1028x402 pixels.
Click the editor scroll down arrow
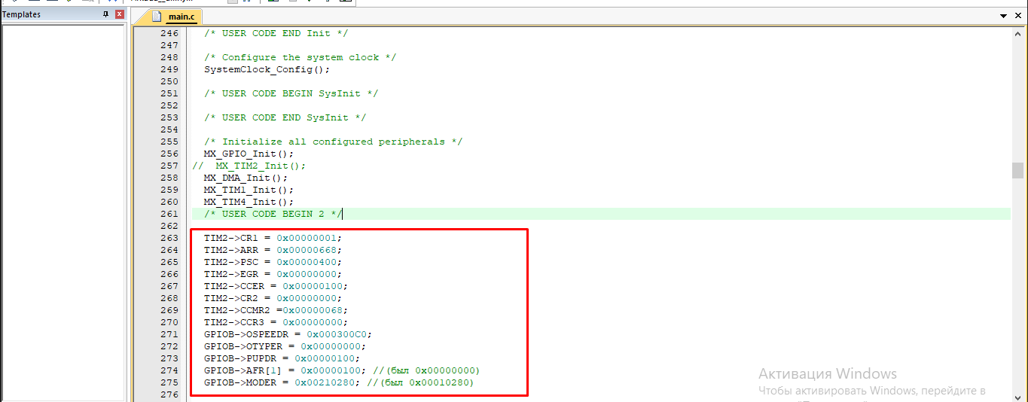coord(1017,394)
